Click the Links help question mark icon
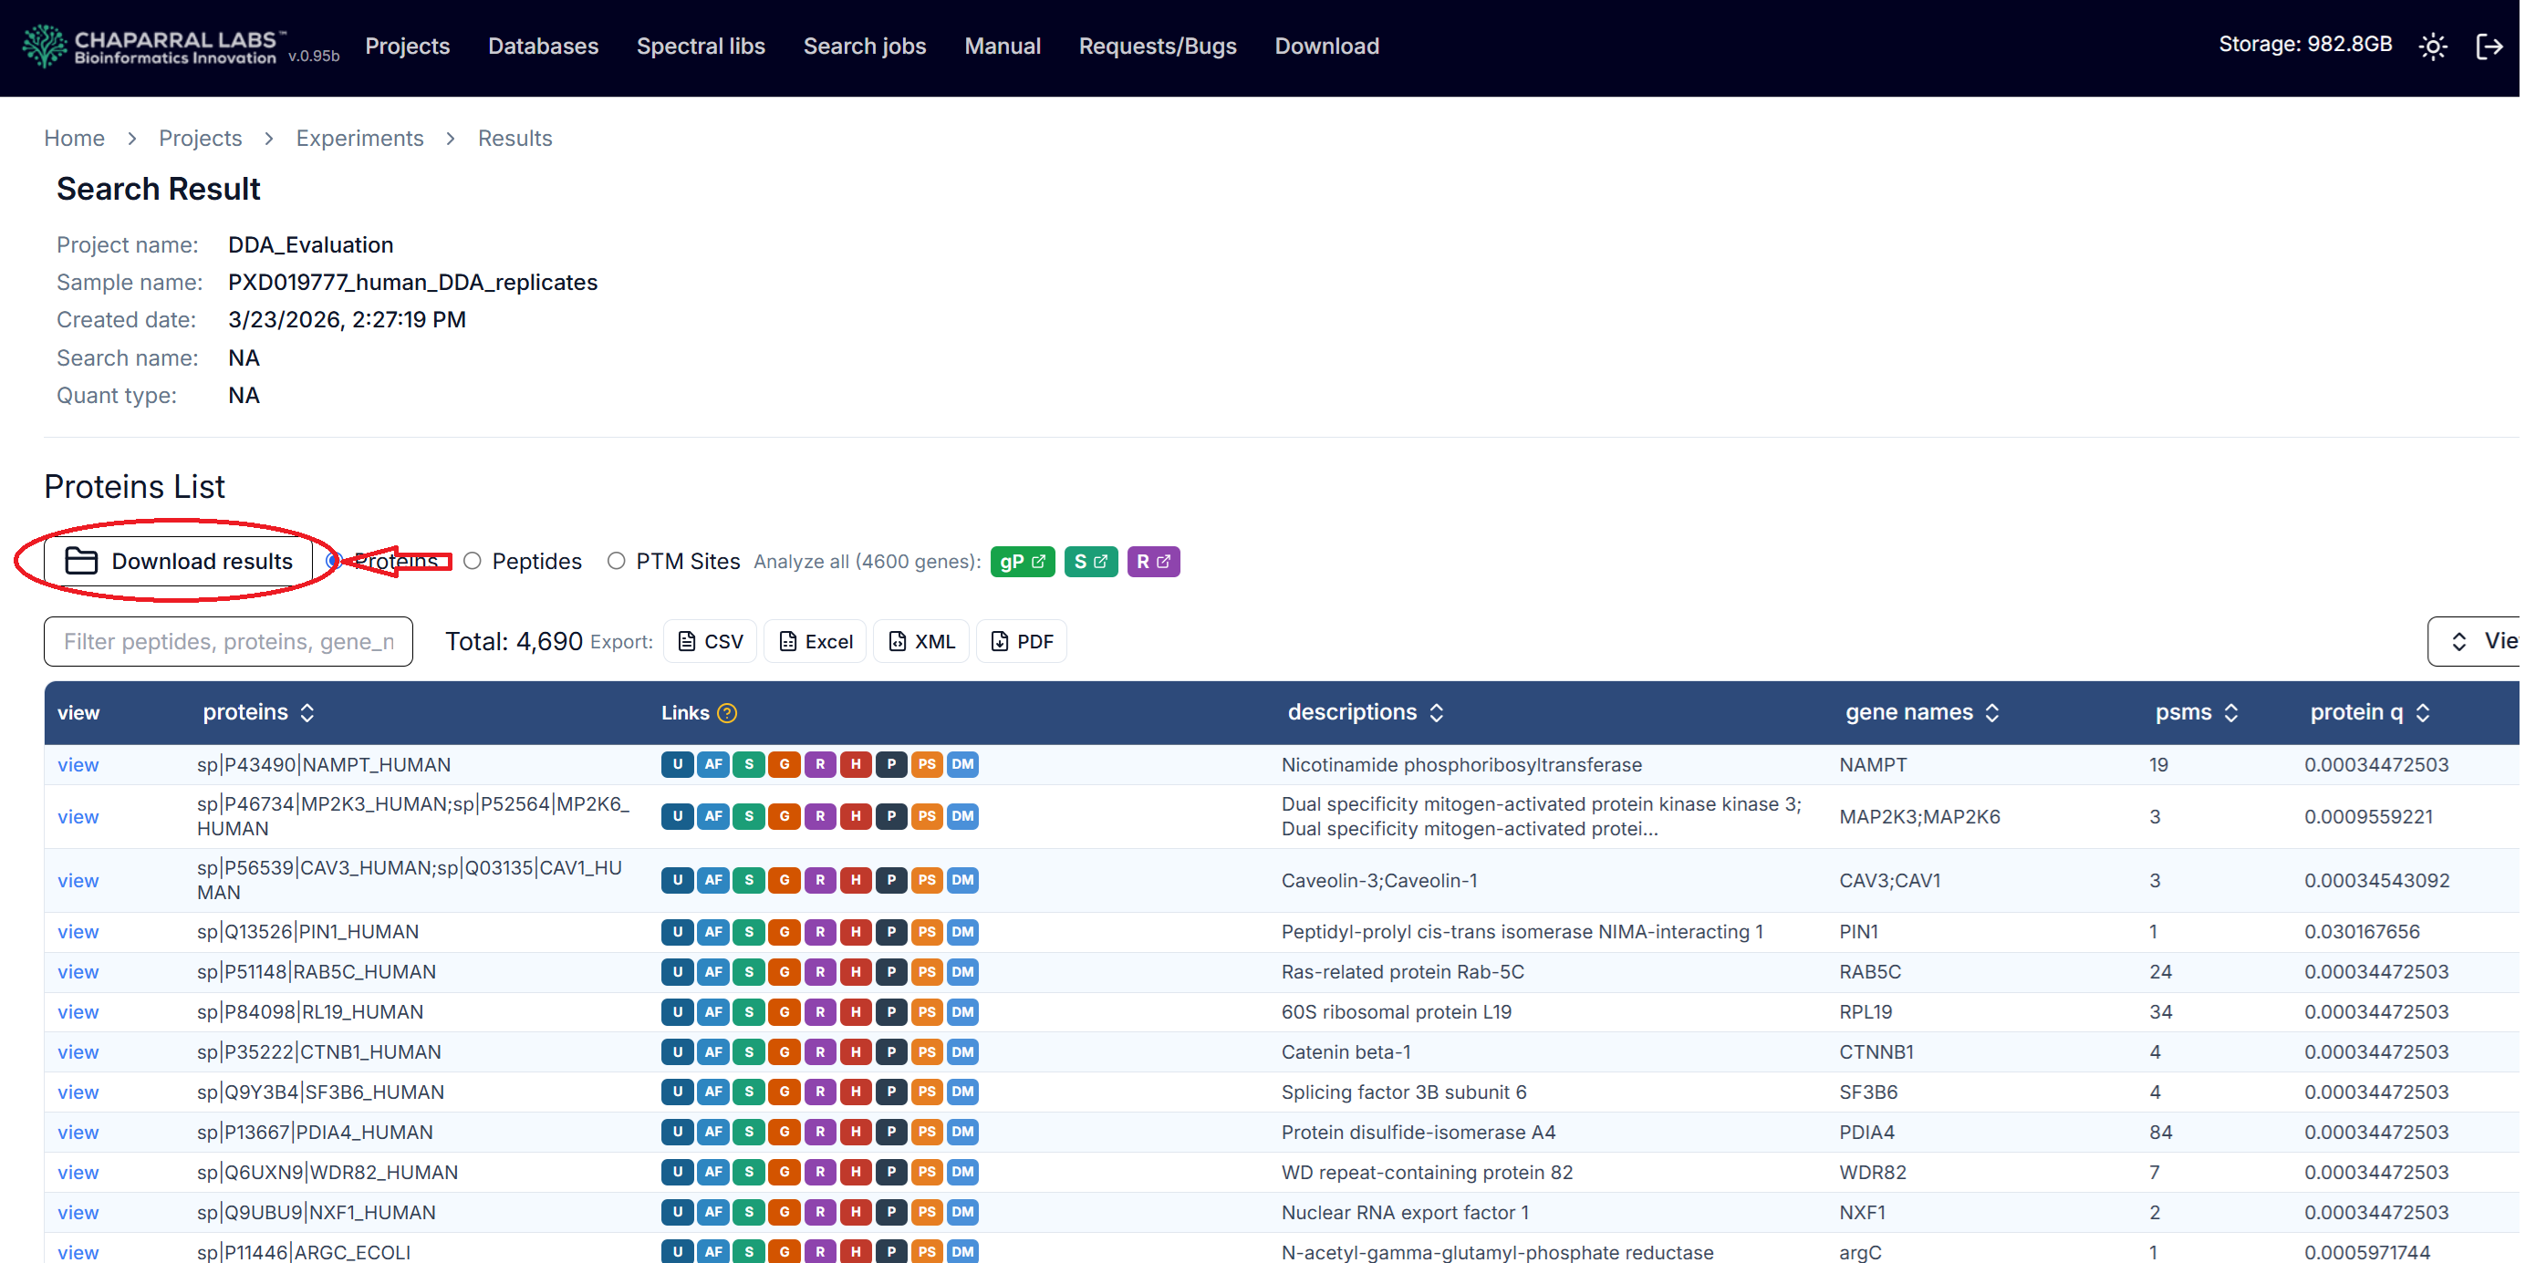The image size is (2525, 1263). [x=726, y=712]
